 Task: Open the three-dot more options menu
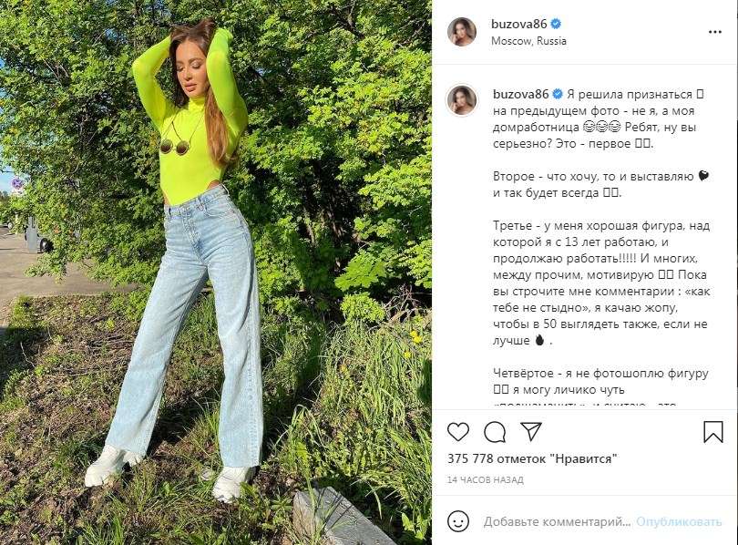point(715,32)
